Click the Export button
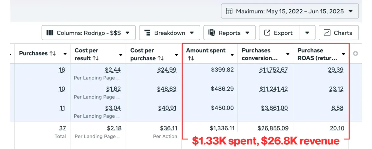 pyautogui.click(x=279, y=33)
